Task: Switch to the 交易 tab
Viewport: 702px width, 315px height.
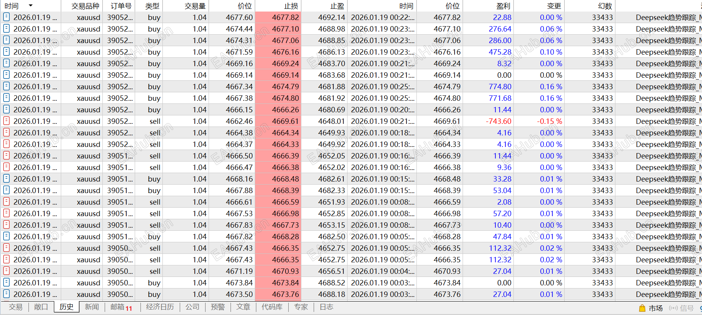Action: (x=16, y=307)
